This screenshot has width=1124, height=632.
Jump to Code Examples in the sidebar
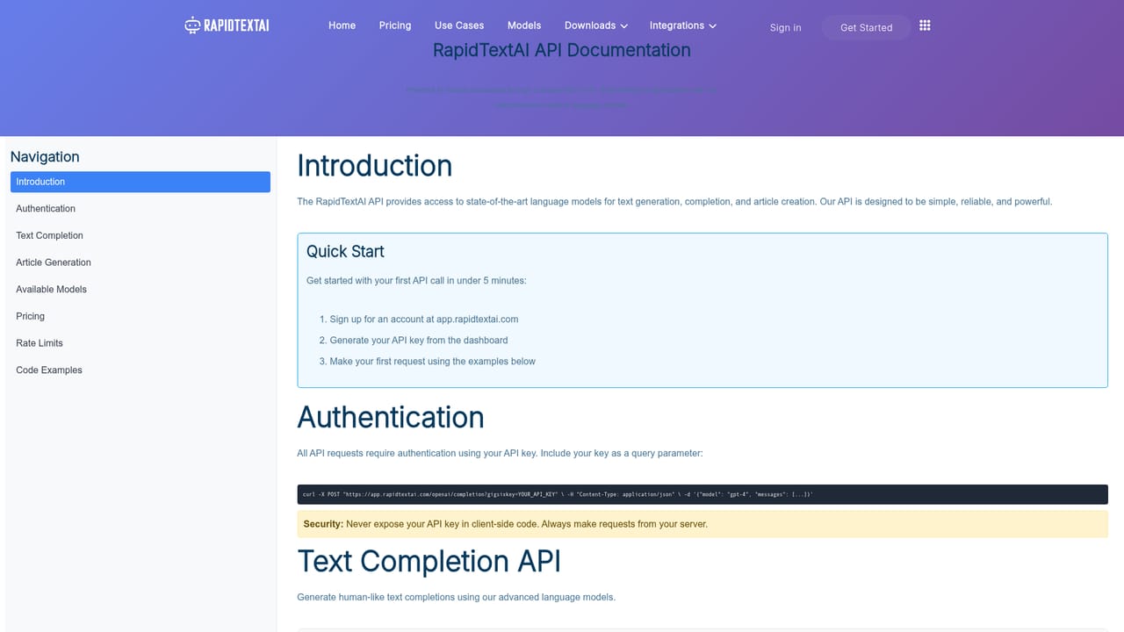click(140, 370)
